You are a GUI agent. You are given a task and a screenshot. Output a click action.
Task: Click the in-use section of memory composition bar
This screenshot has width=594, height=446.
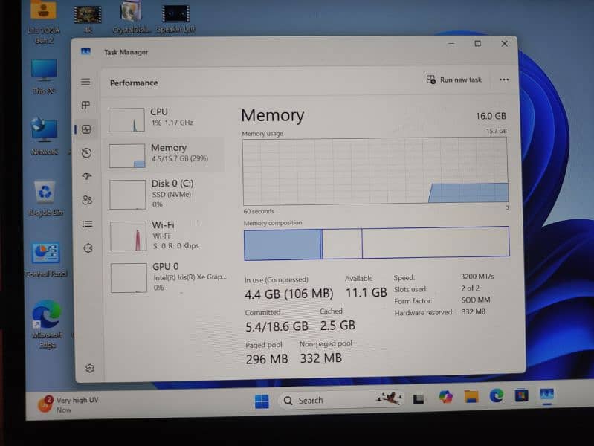283,245
